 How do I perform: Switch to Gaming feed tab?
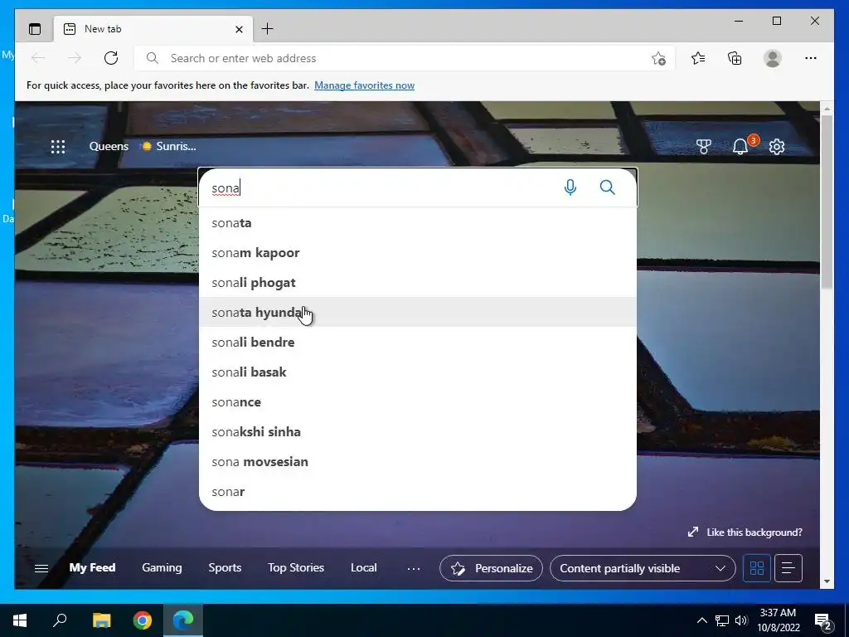click(162, 567)
